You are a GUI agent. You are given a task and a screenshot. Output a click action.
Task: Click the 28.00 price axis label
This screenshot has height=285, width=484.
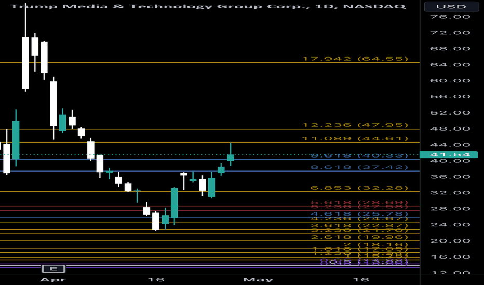450,209
